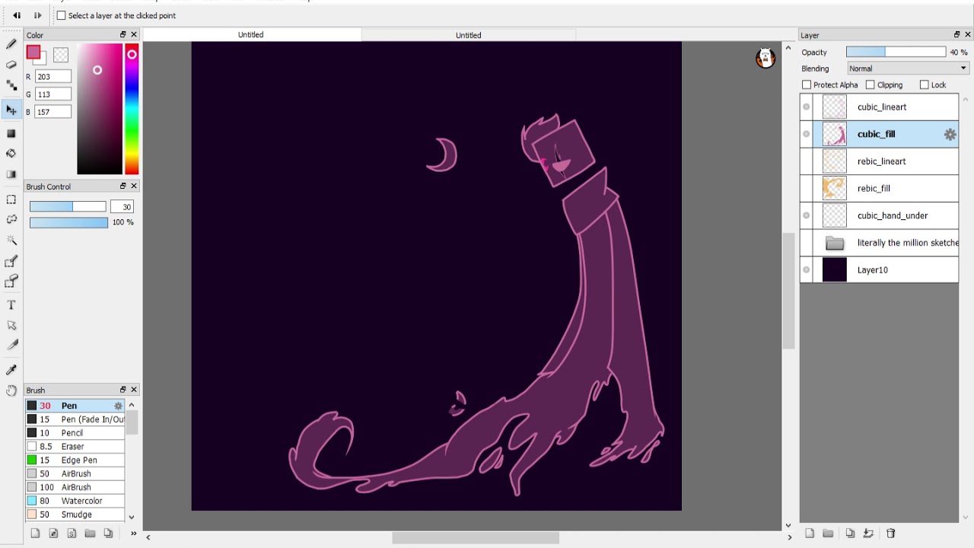974x548 pixels.
Task: Select the Magic Wand tool
Action: coord(11,240)
